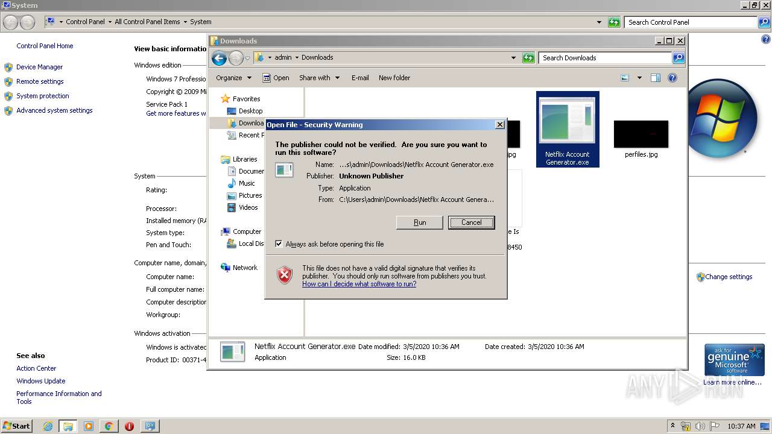Open Desktop in the navigation pane
772x434 pixels.
tap(245, 111)
